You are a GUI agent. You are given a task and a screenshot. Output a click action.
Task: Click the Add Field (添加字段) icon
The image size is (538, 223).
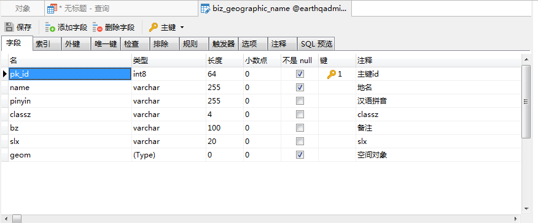(50, 28)
